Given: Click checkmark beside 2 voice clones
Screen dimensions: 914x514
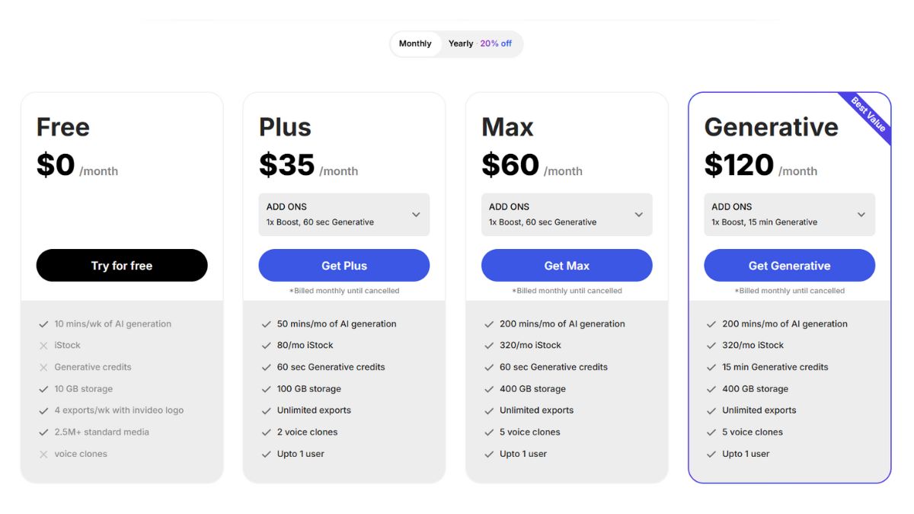Looking at the screenshot, I should pos(266,433).
